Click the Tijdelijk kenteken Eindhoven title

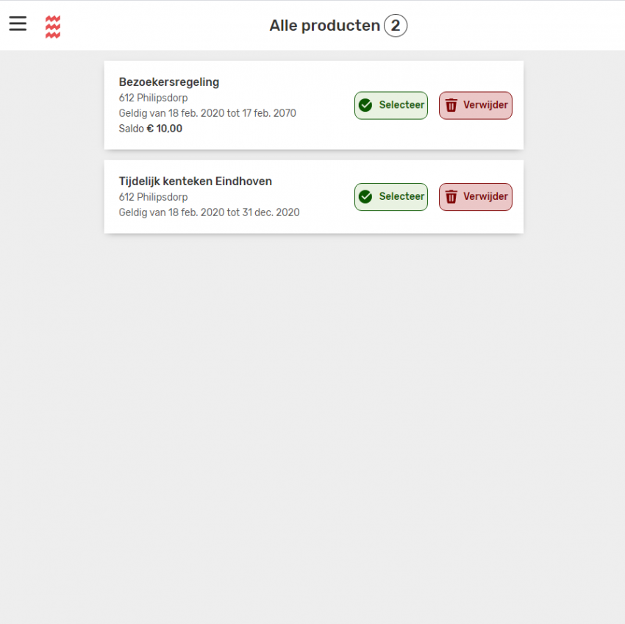pyautogui.click(x=196, y=182)
